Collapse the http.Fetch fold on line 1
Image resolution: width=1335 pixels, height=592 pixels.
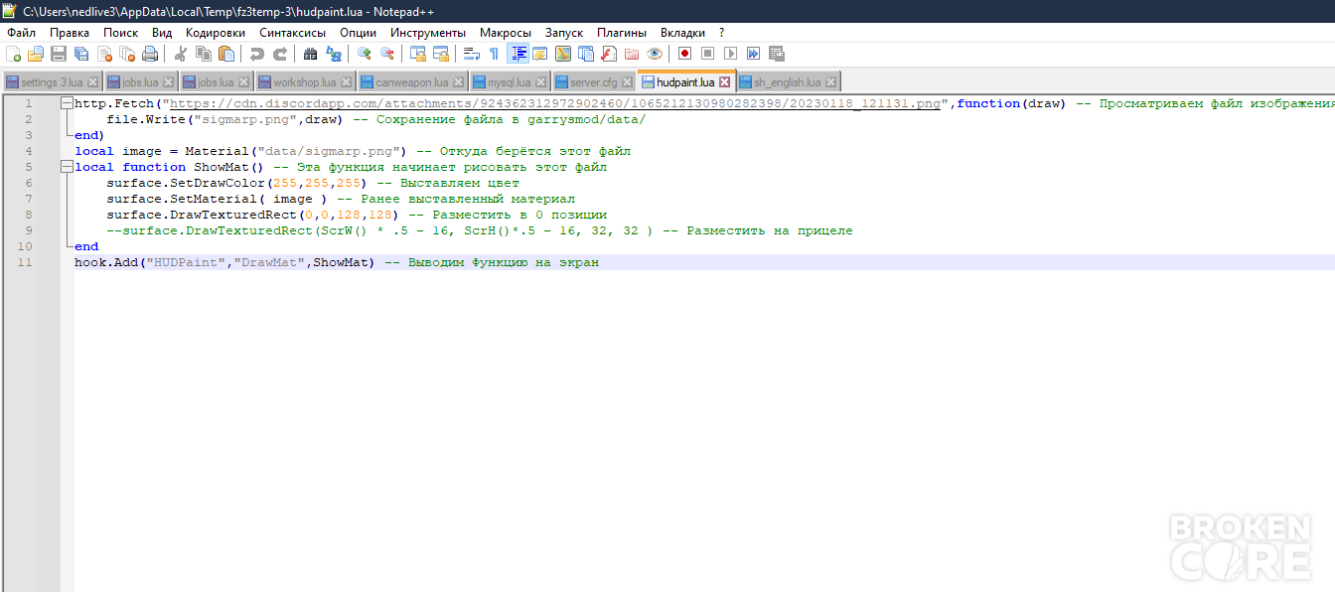[x=66, y=103]
